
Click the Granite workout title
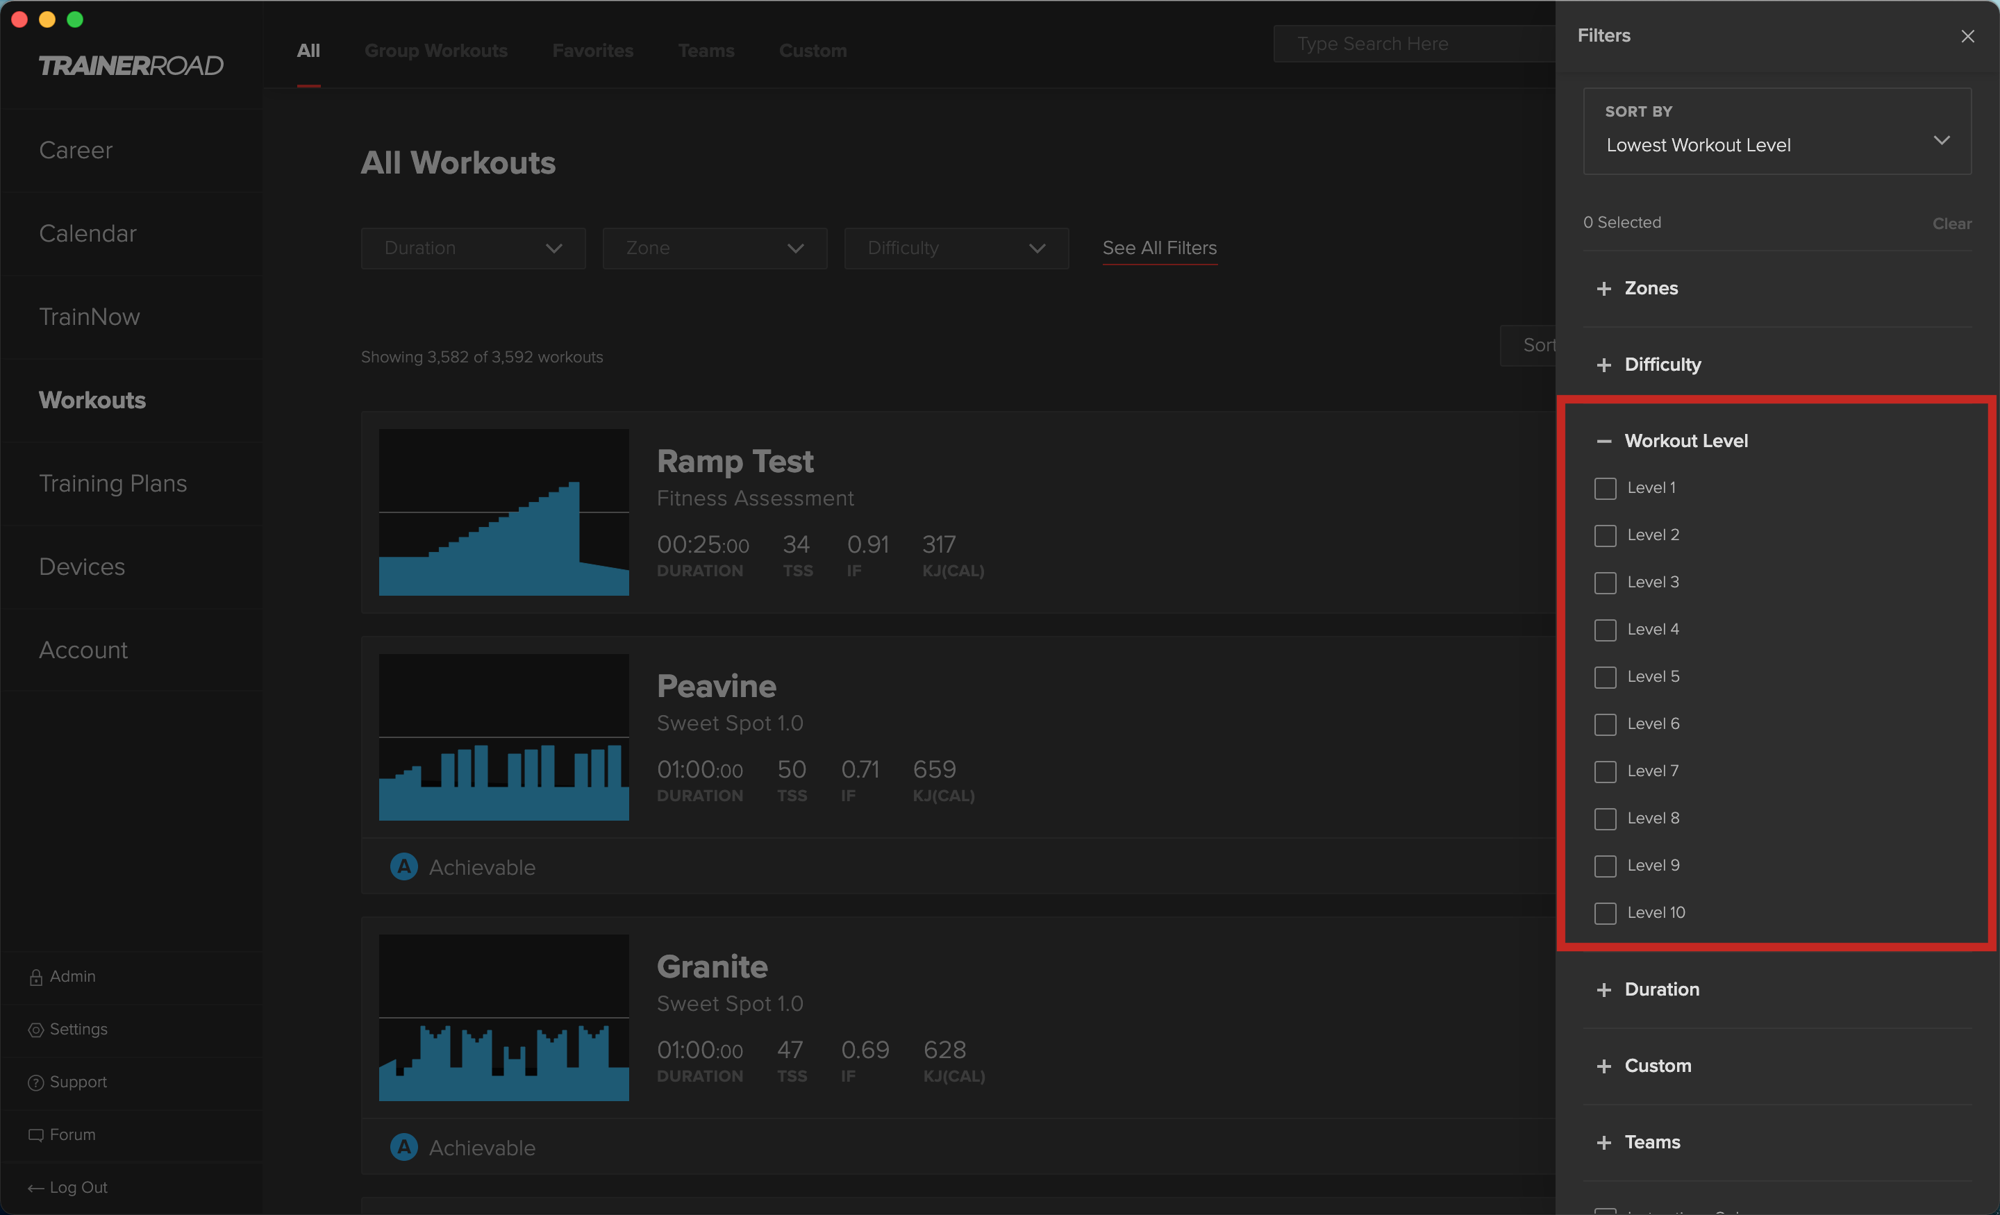click(x=712, y=966)
